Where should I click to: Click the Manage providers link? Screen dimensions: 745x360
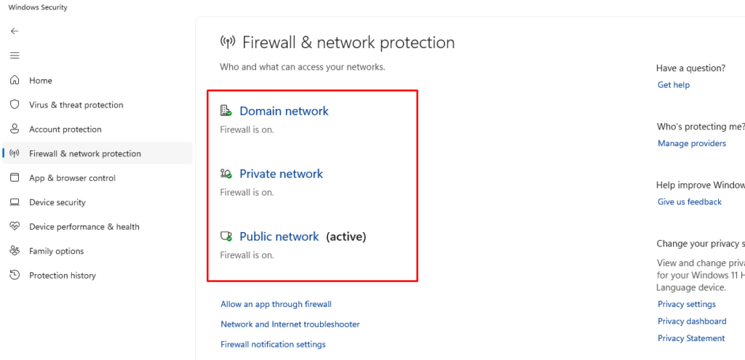(691, 143)
